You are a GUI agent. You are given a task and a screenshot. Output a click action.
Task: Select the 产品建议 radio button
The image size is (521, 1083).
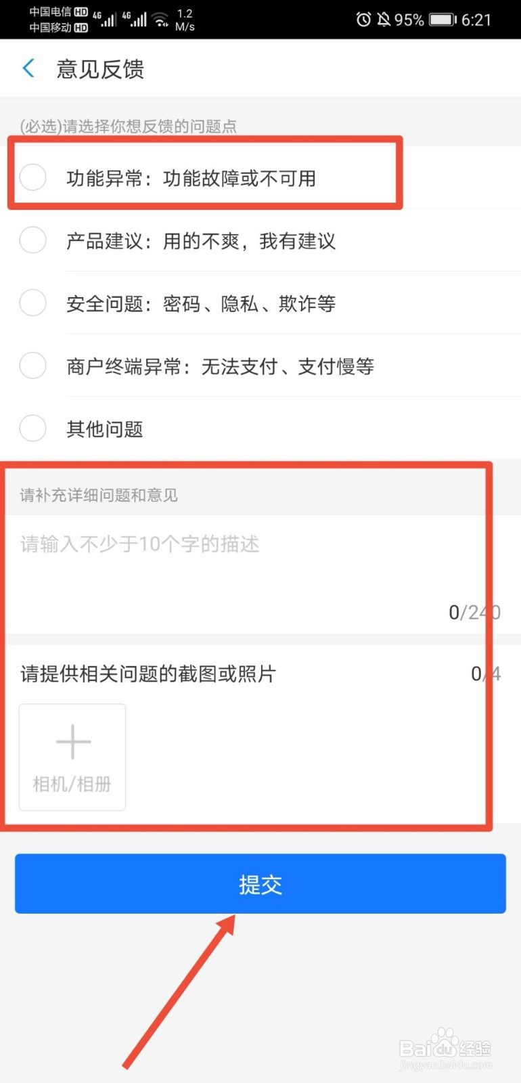click(x=33, y=240)
